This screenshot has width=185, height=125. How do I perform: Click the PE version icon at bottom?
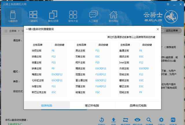pyautogui.click(x=173, y=120)
